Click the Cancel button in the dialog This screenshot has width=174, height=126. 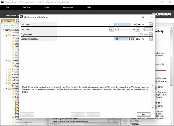pyautogui.click(x=27, y=115)
